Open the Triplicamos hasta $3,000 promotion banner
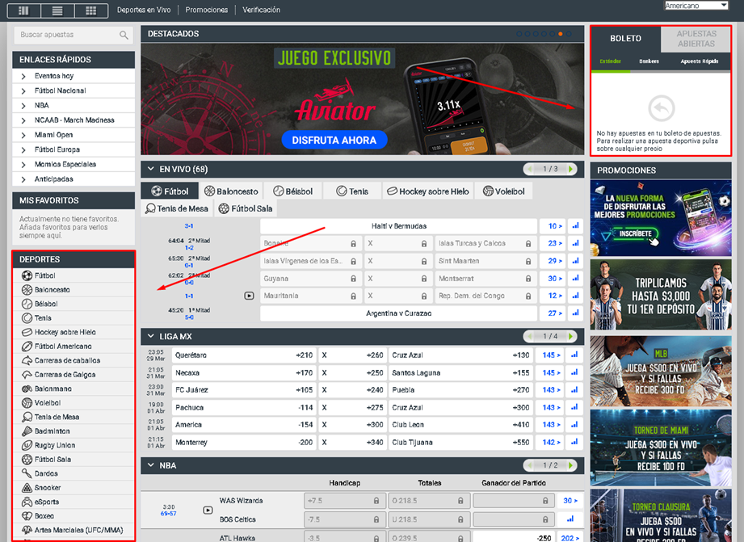This screenshot has width=744, height=542. (661, 295)
